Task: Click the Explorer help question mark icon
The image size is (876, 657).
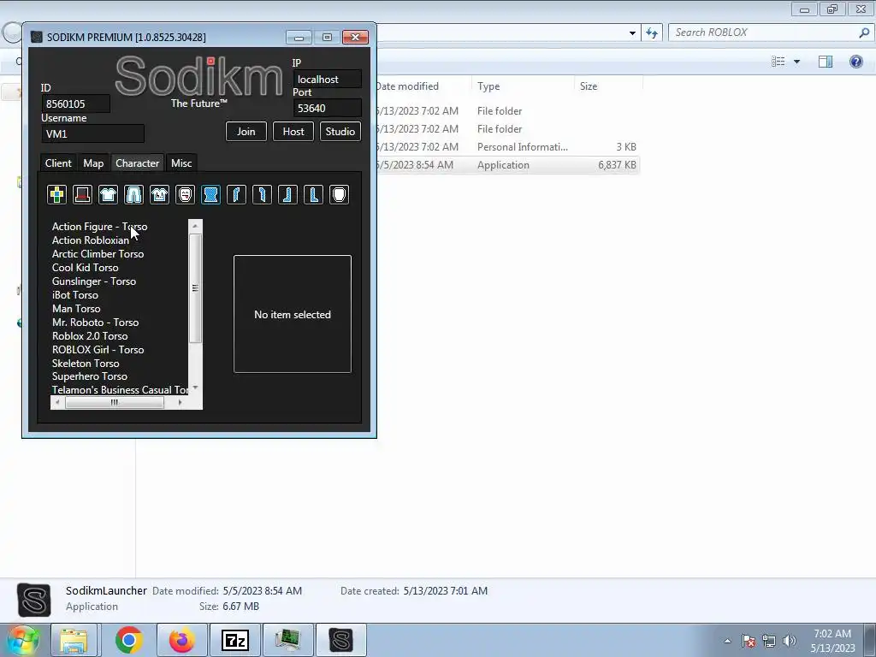Action: pos(855,62)
